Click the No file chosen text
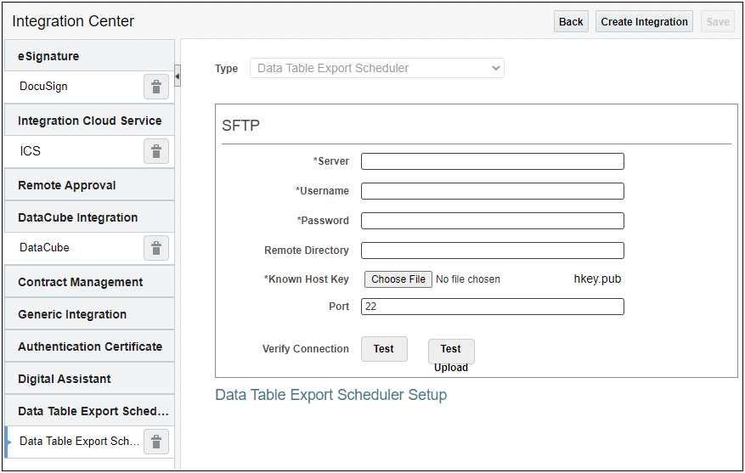745x473 pixels. coord(468,279)
